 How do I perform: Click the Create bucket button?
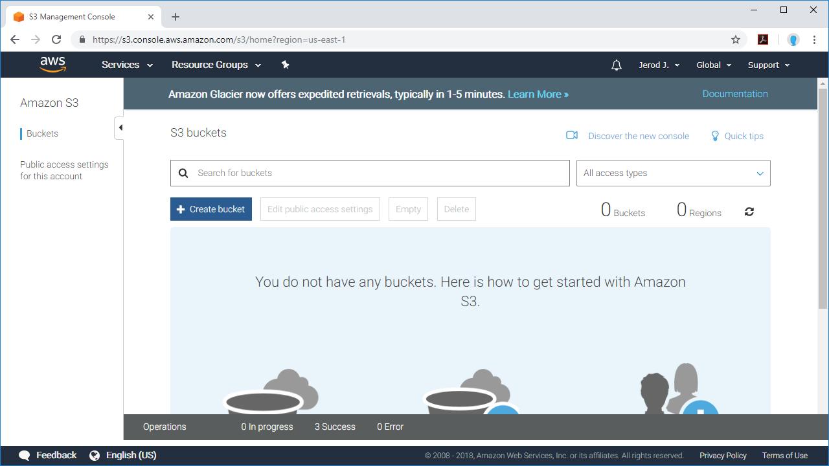click(x=210, y=209)
